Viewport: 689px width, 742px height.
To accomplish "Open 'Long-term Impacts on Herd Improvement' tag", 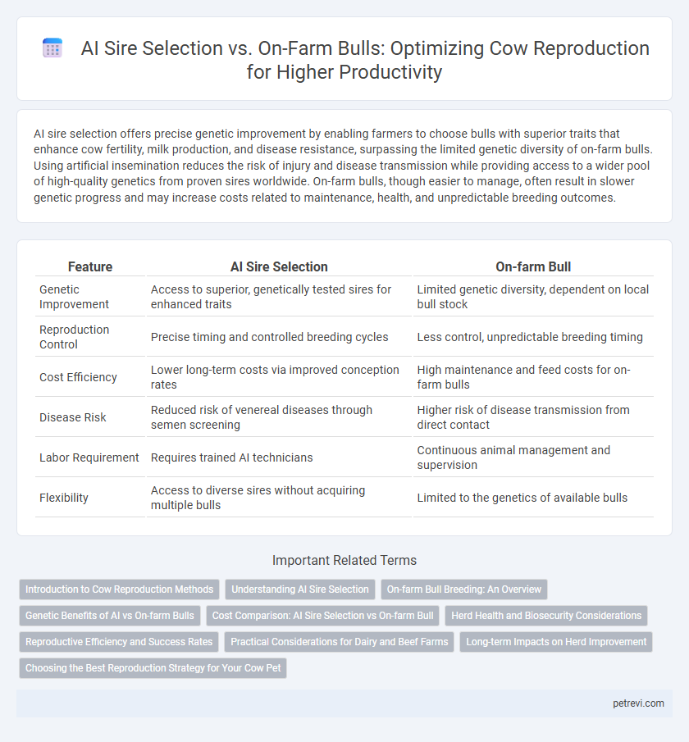I will [x=556, y=642].
